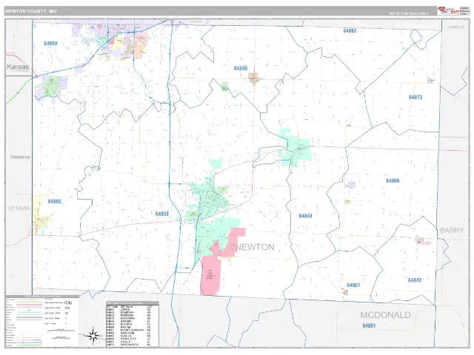Select ZIP code label 64873
This screenshot has height=355, width=474.
click(x=415, y=97)
